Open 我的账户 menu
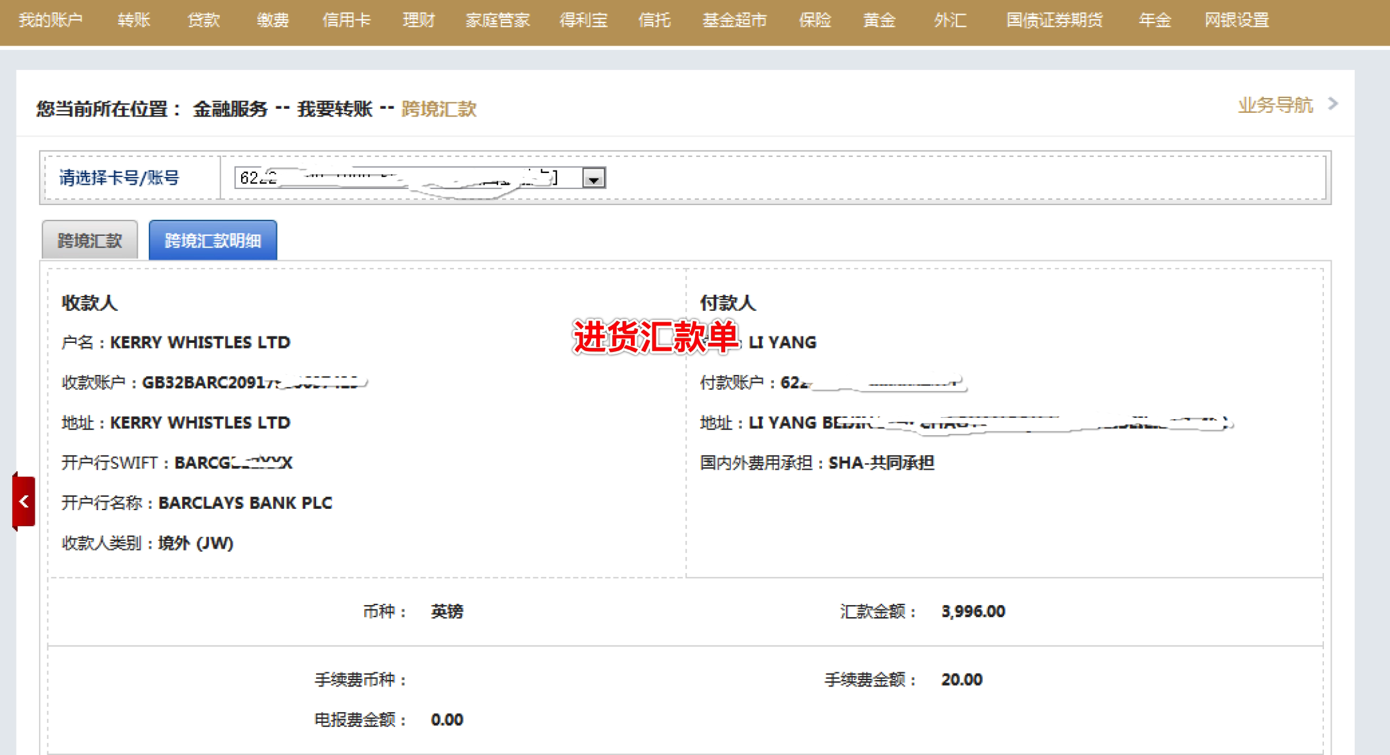1390x755 pixels. (x=51, y=21)
